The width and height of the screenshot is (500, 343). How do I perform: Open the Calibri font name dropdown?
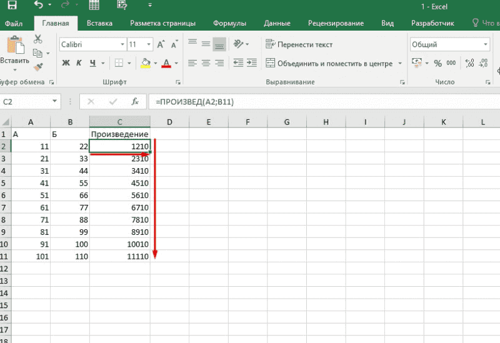click(x=122, y=45)
